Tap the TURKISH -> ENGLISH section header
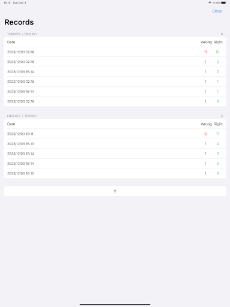Viewport: 230px width, 307px height. [x=22, y=34]
